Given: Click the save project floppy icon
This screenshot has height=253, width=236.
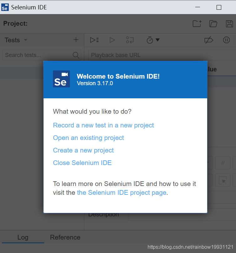Looking at the screenshot, I should (x=229, y=24).
